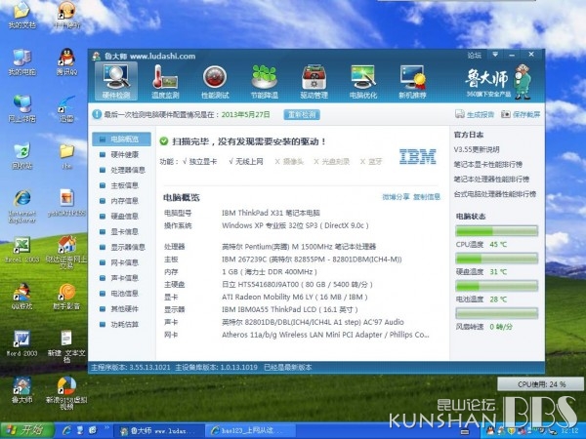Open 新建 文本文档 desktop file
The height and width of the screenshot is (439, 586).
point(66,346)
